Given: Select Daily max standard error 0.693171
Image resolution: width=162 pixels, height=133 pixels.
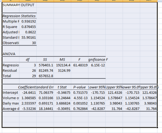Looking at the screenshot, I should [x=45, y=103].
